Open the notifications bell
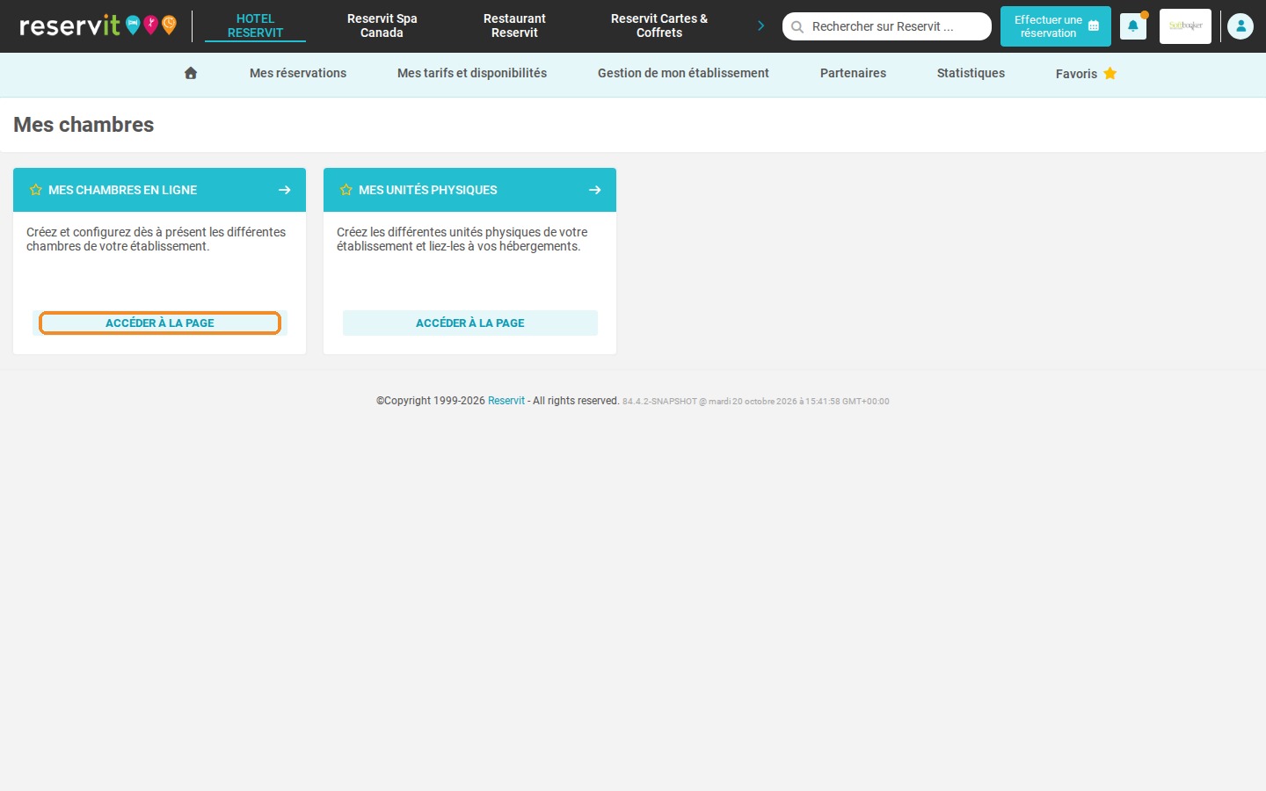This screenshot has height=791, width=1266. pyautogui.click(x=1133, y=26)
